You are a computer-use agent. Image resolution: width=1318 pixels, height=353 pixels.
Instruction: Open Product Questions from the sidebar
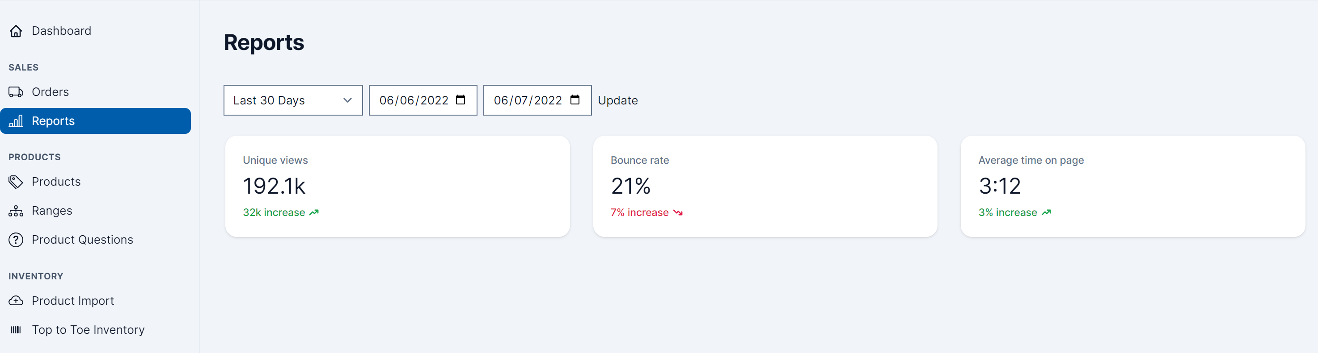pos(82,240)
